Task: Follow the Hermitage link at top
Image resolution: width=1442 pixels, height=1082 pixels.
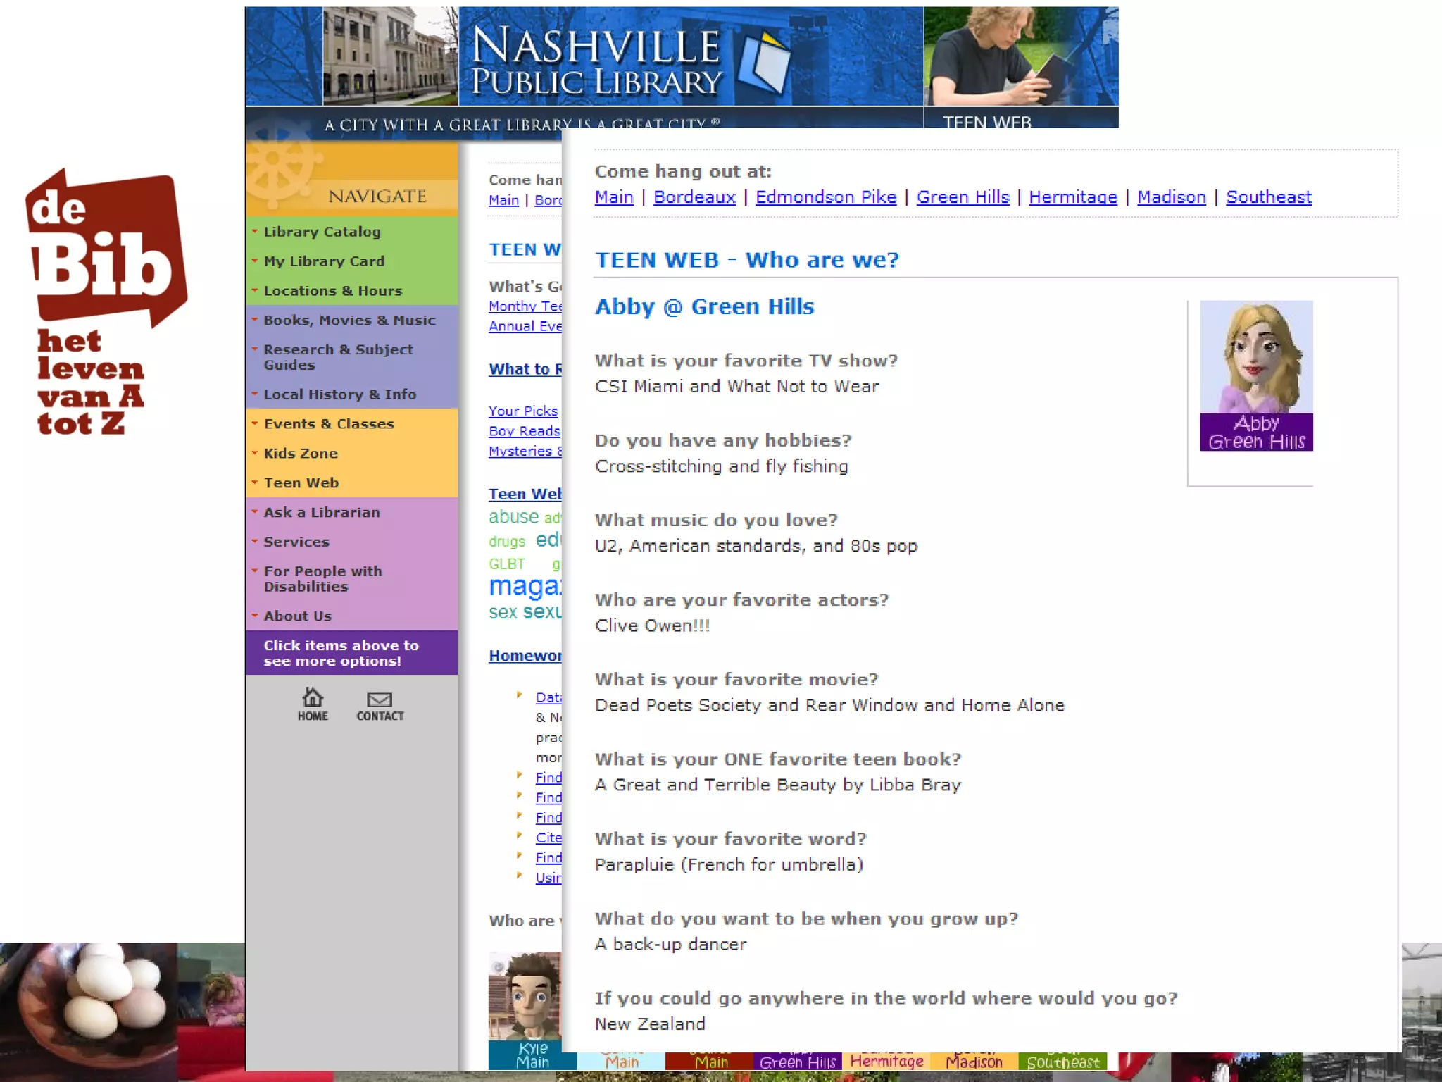Action: pyautogui.click(x=1073, y=197)
